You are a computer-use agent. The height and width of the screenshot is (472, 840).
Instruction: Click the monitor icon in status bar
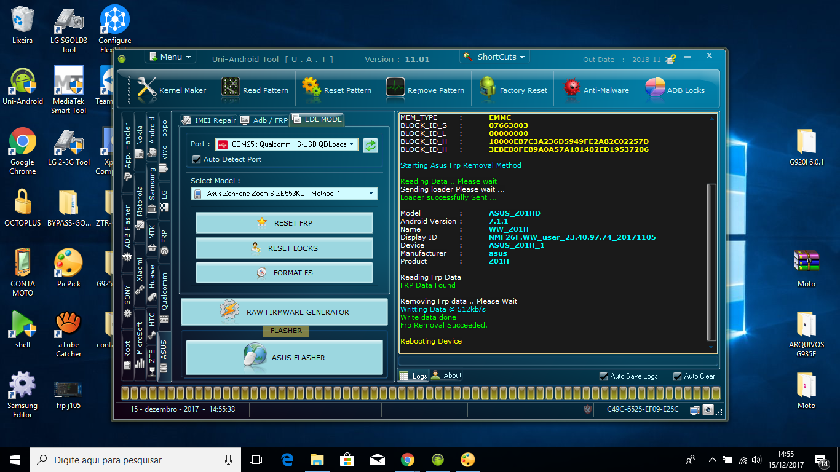point(694,409)
